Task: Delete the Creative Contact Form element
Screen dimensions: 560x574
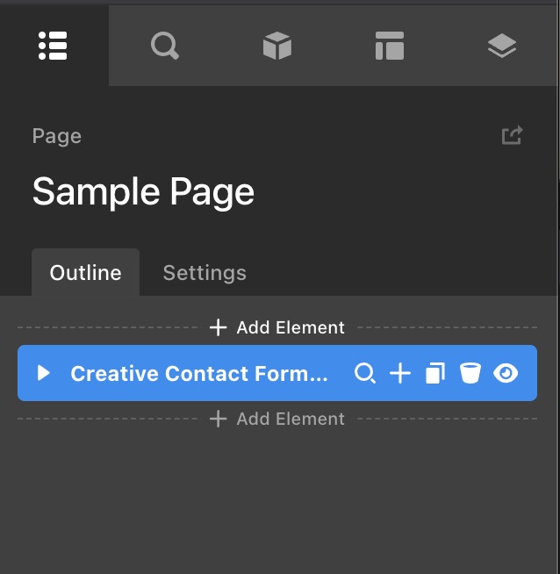Action: point(470,373)
